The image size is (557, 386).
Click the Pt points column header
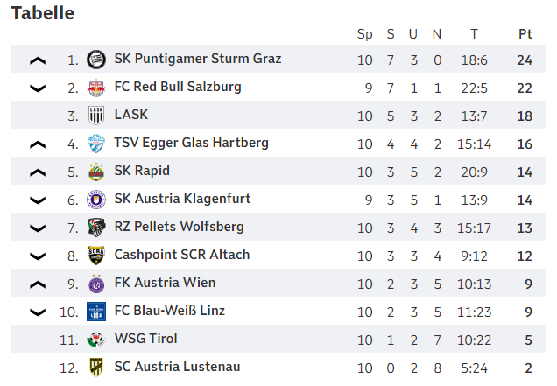click(x=525, y=34)
